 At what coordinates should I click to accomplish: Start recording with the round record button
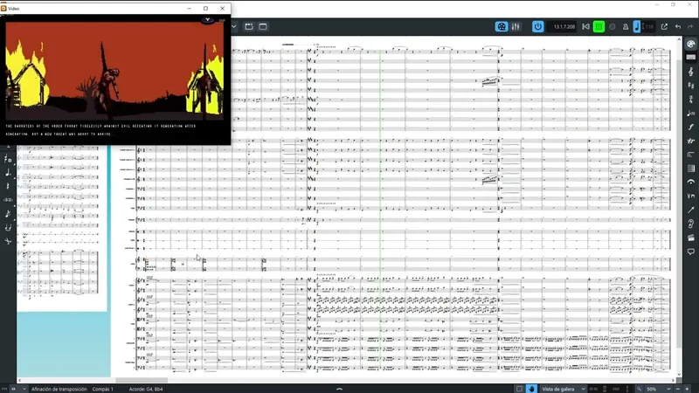pos(612,27)
